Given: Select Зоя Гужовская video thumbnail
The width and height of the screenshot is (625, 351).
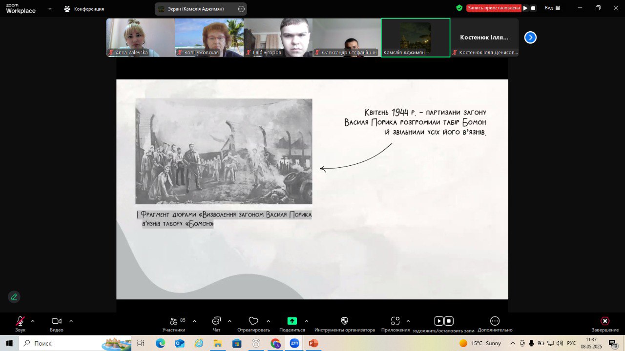Looking at the screenshot, I should point(209,38).
